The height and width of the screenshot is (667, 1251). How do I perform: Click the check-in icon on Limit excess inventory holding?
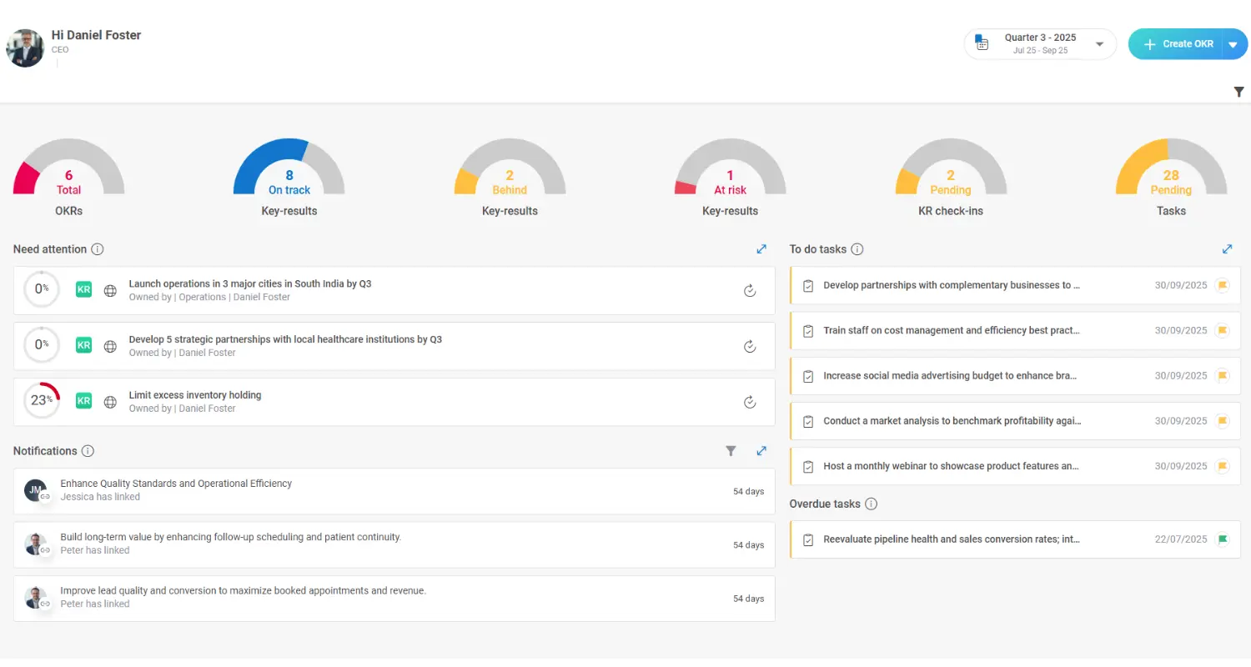750,402
